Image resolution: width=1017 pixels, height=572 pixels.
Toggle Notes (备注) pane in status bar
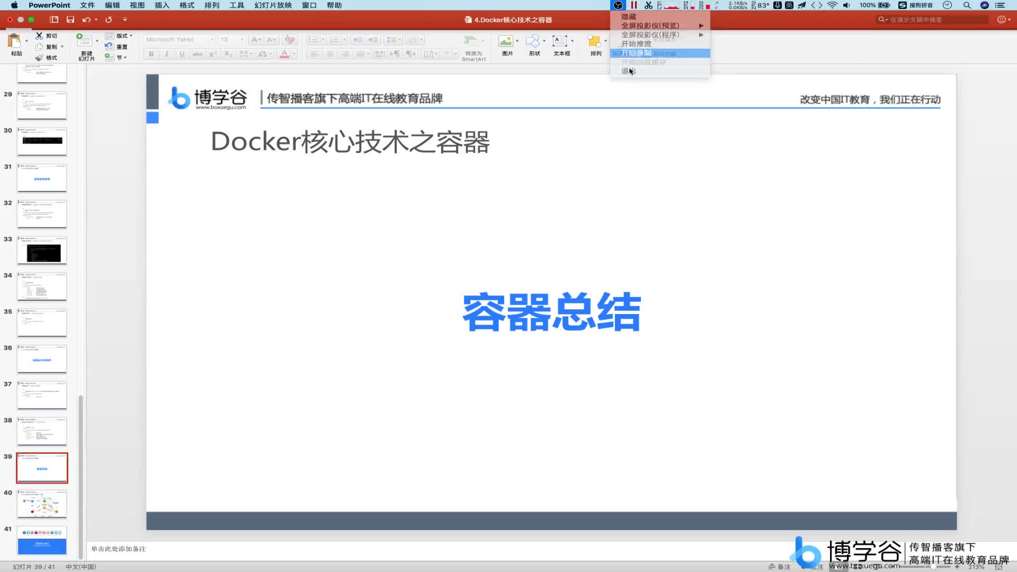[x=779, y=567]
